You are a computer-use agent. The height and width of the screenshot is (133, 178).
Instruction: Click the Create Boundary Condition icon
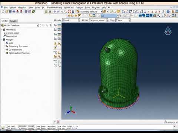(55, 30)
